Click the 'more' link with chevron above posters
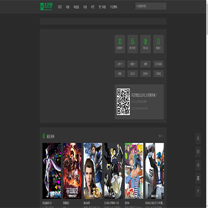The image size is (208, 208). click(x=161, y=136)
